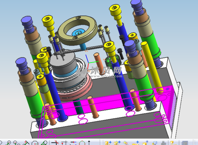Screen dimensions: 198x145
Task: Activate the trim corner tool with red slash
Action: pos(55,143)
